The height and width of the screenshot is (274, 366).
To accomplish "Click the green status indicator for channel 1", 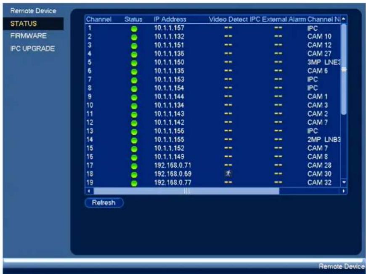I will pyautogui.click(x=134, y=29).
